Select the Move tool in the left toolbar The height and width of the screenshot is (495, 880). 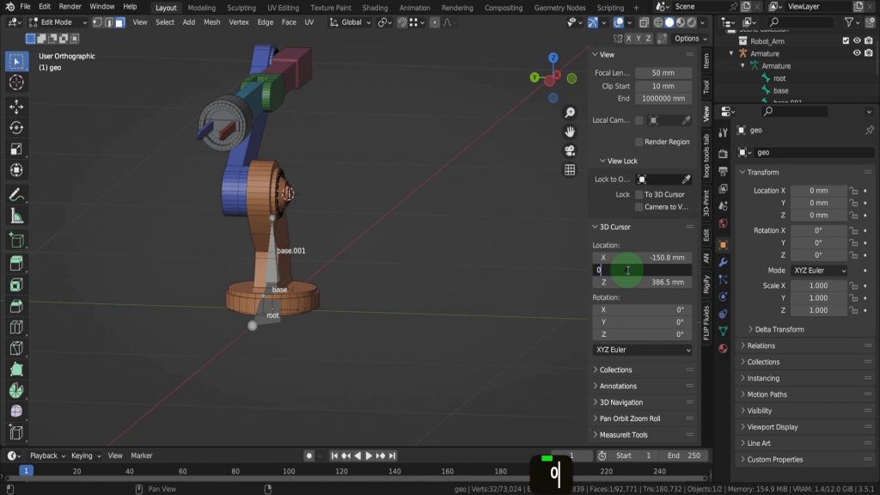tap(16, 106)
